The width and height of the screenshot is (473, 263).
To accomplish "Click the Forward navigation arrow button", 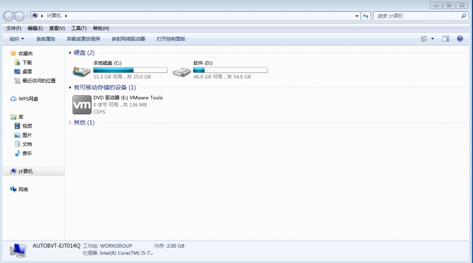I will (x=20, y=16).
